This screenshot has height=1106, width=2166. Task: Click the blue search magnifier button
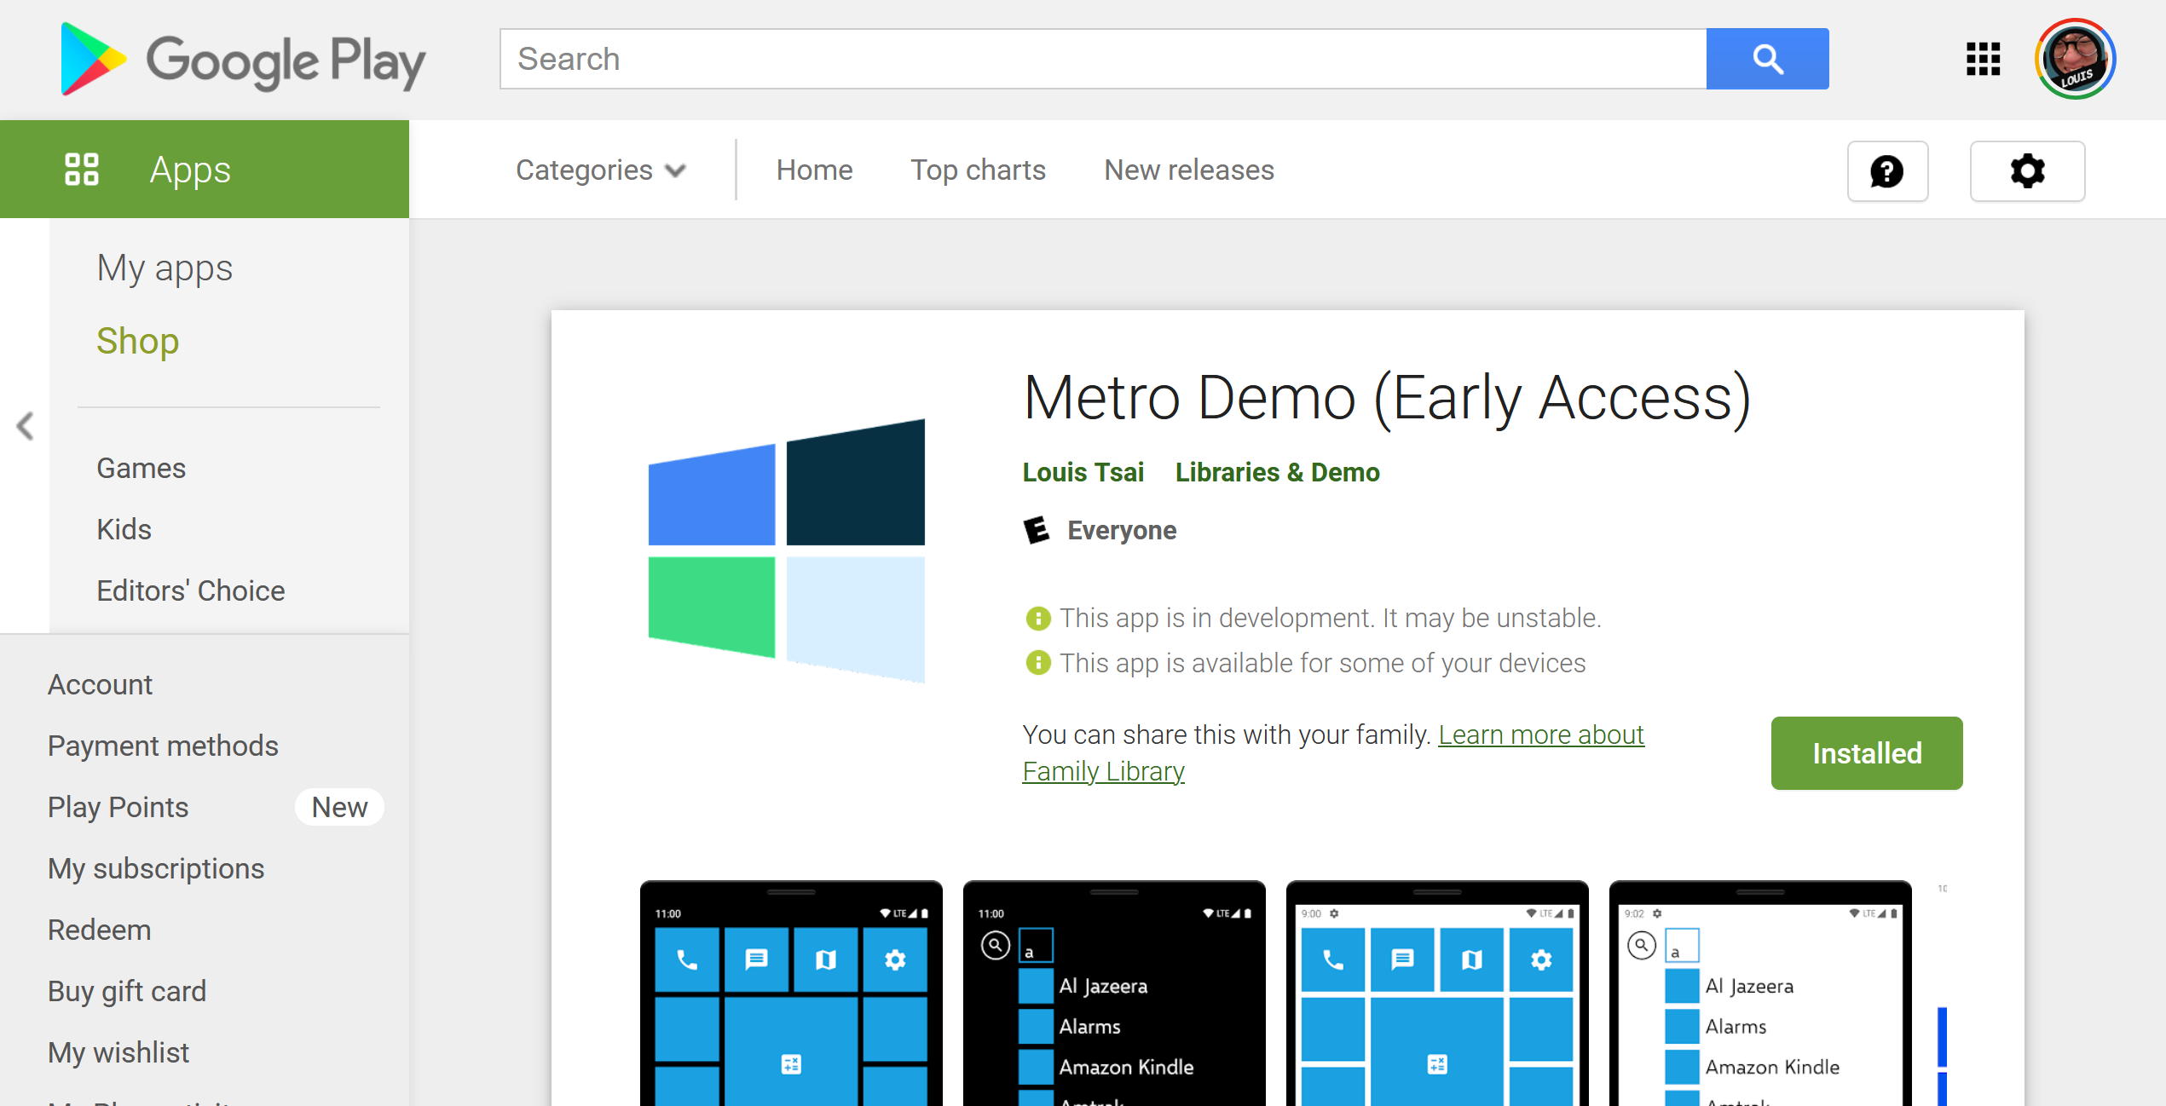click(1767, 59)
